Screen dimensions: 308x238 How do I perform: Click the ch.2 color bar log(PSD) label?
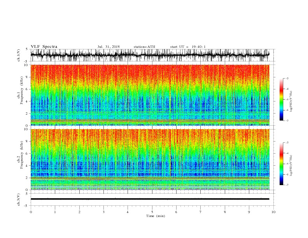291,165
